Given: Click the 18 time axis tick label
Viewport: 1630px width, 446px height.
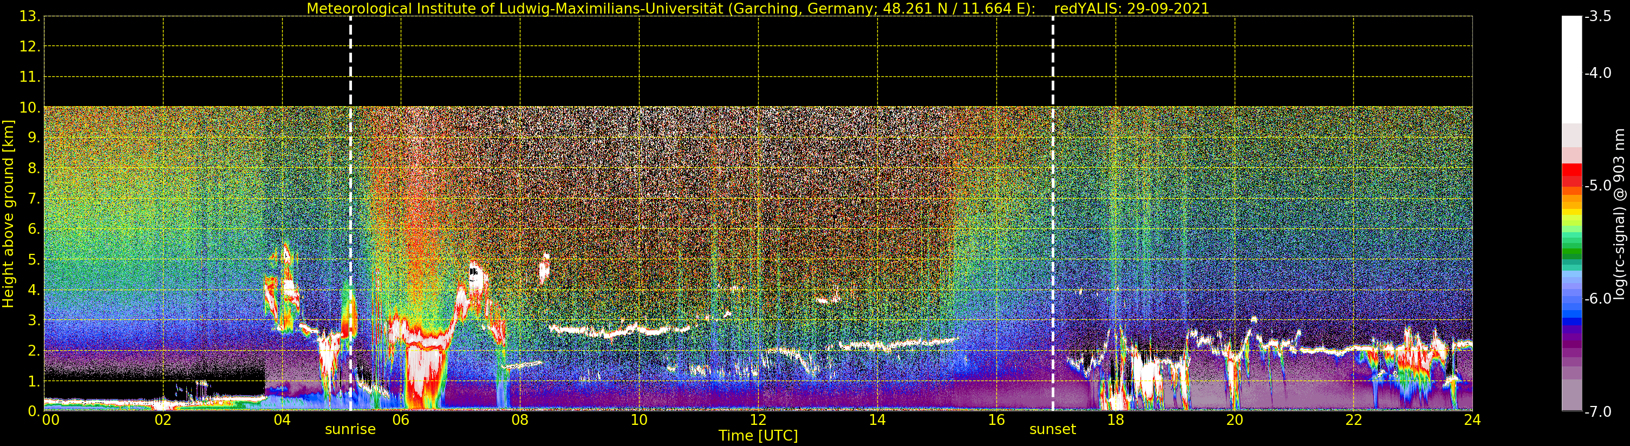Looking at the screenshot, I should click(x=1116, y=419).
